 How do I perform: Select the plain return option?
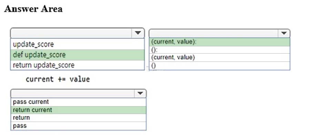[x=78, y=118]
